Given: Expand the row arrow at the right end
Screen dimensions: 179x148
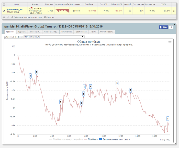Looking at the screenshot, I should pos(174,11).
